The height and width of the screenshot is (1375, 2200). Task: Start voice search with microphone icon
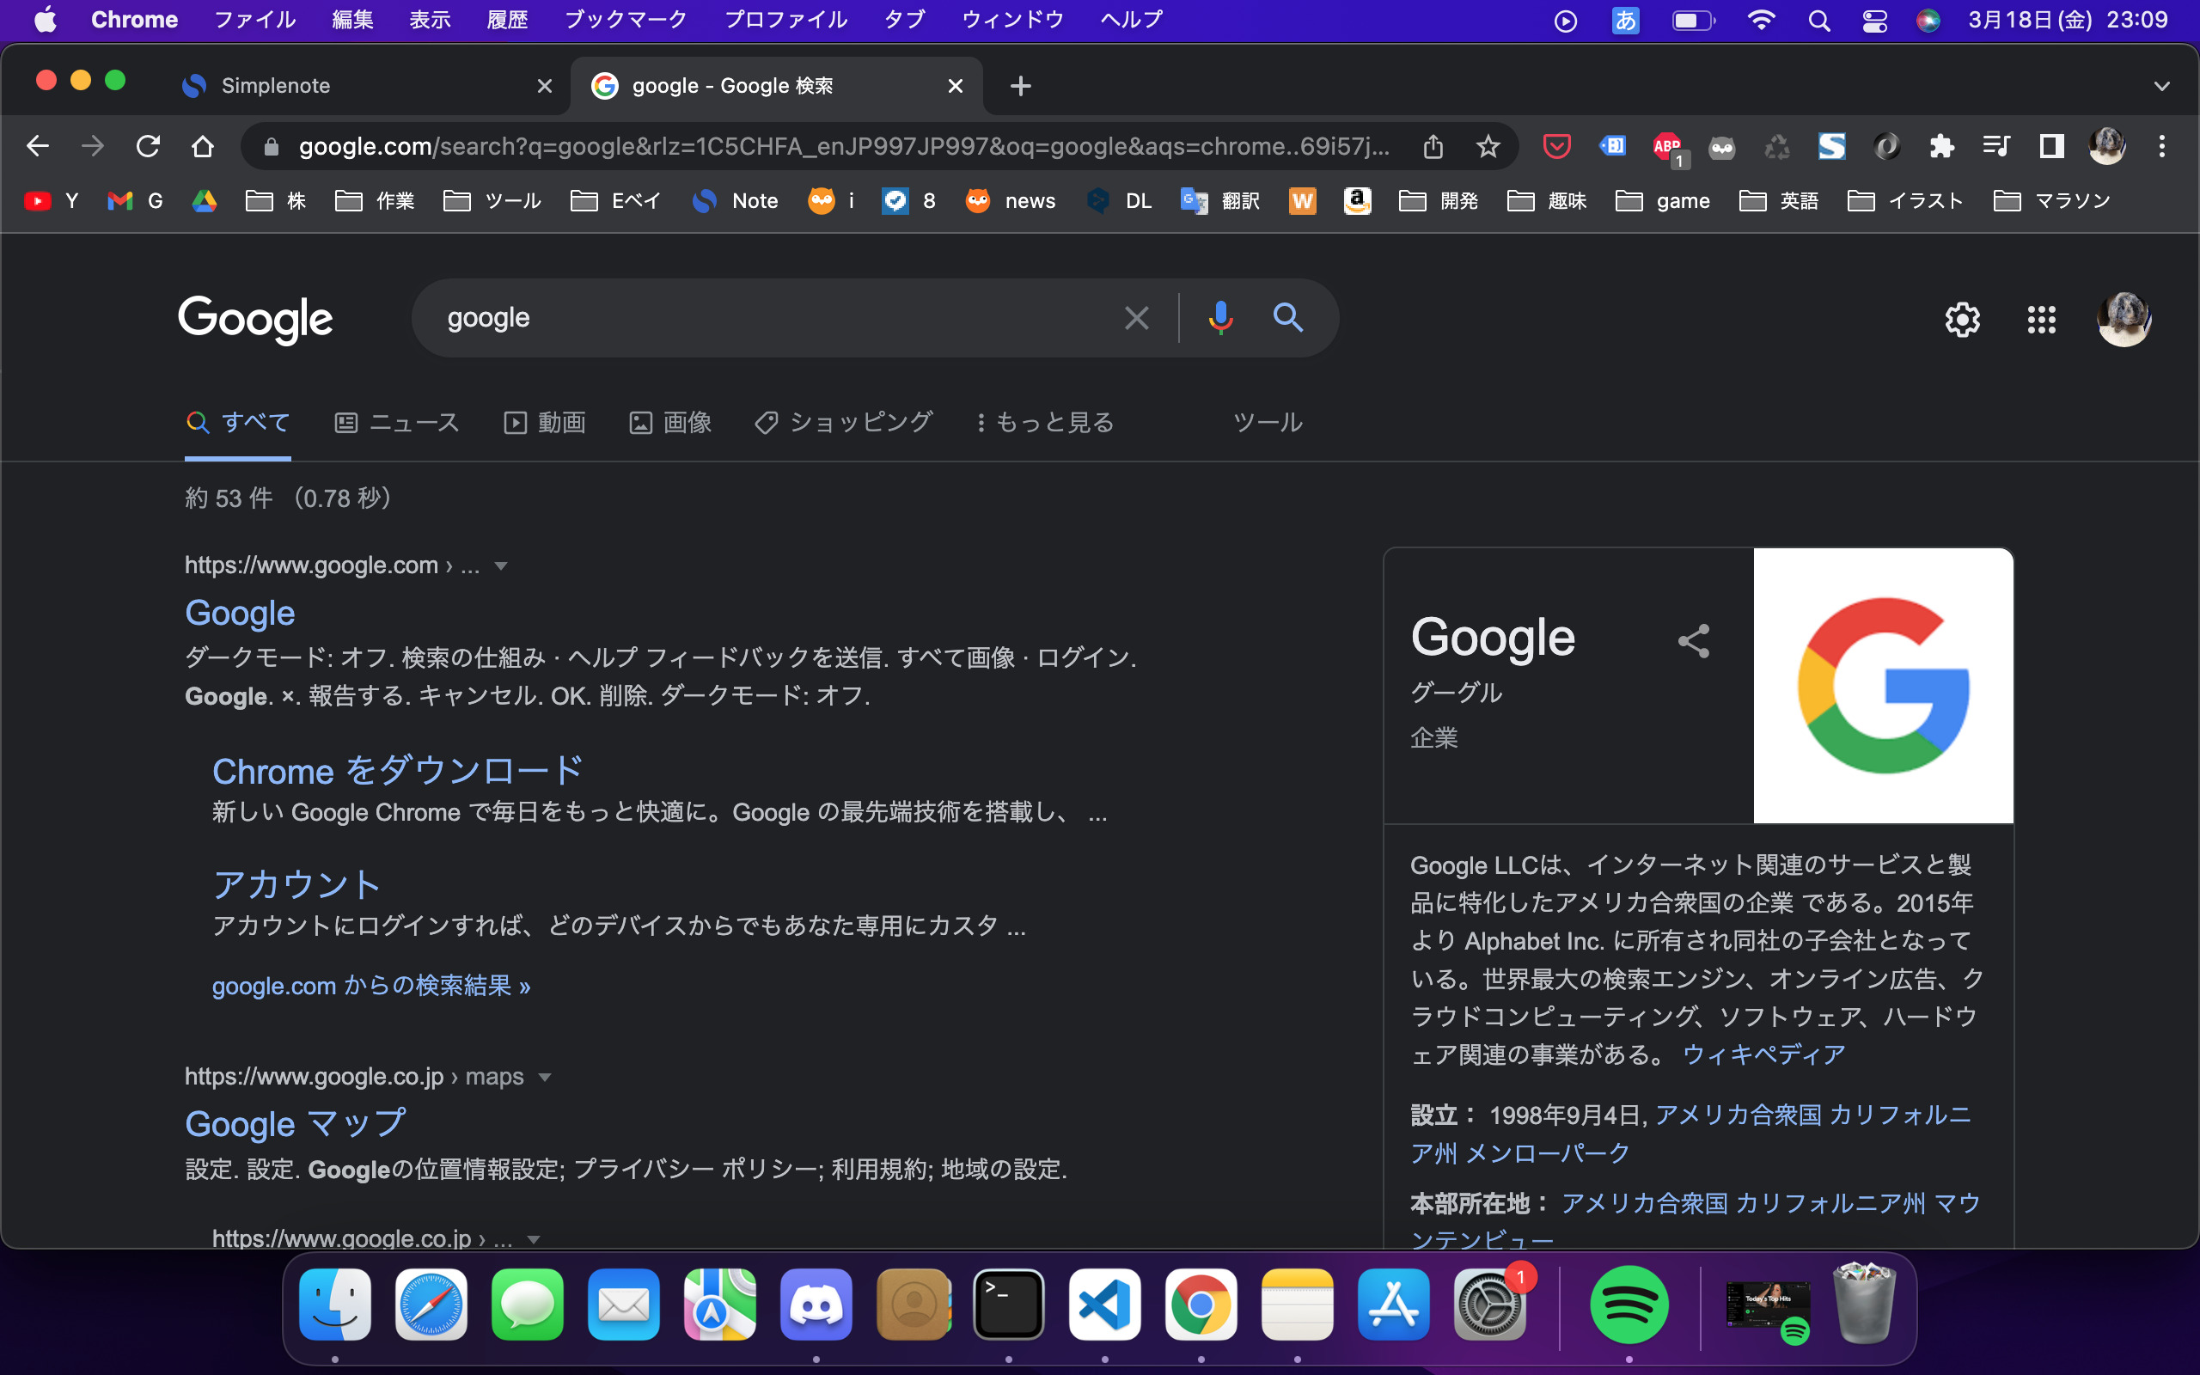tap(1220, 318)
